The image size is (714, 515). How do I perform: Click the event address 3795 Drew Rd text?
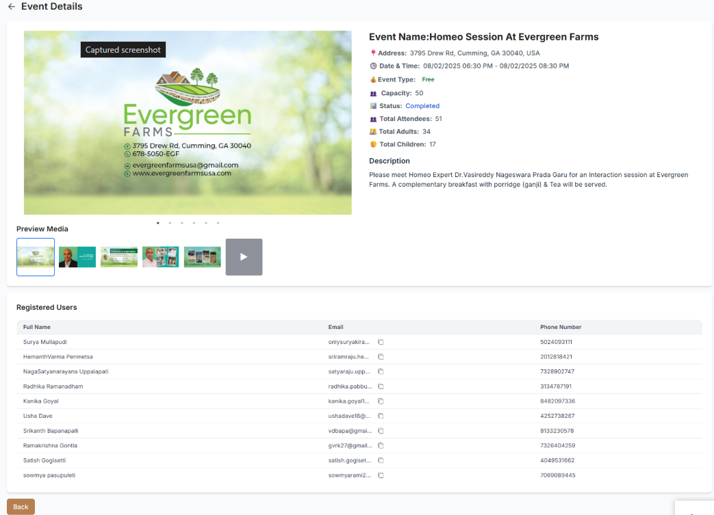click(474, 53)
